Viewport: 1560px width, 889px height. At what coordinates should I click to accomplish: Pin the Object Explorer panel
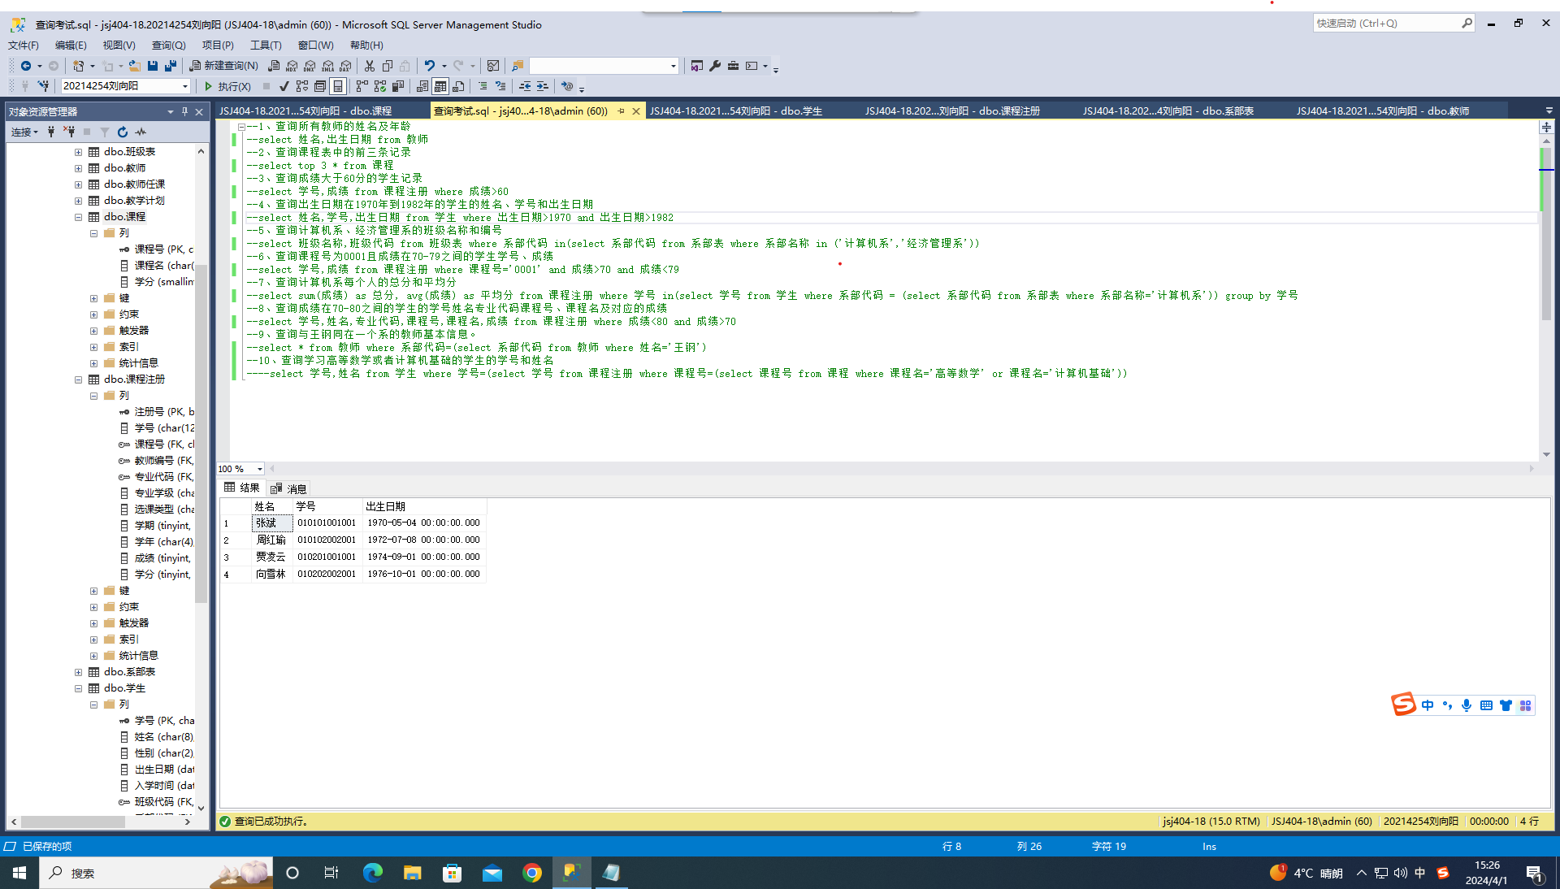tap(184, 111)
